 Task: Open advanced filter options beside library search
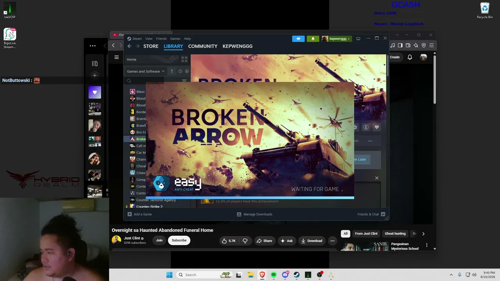pyautogui.click(x=184, y=81)
